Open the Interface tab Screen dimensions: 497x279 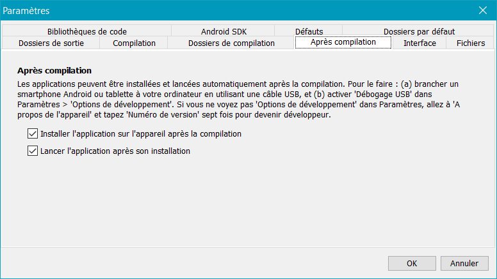coord(420,43)
